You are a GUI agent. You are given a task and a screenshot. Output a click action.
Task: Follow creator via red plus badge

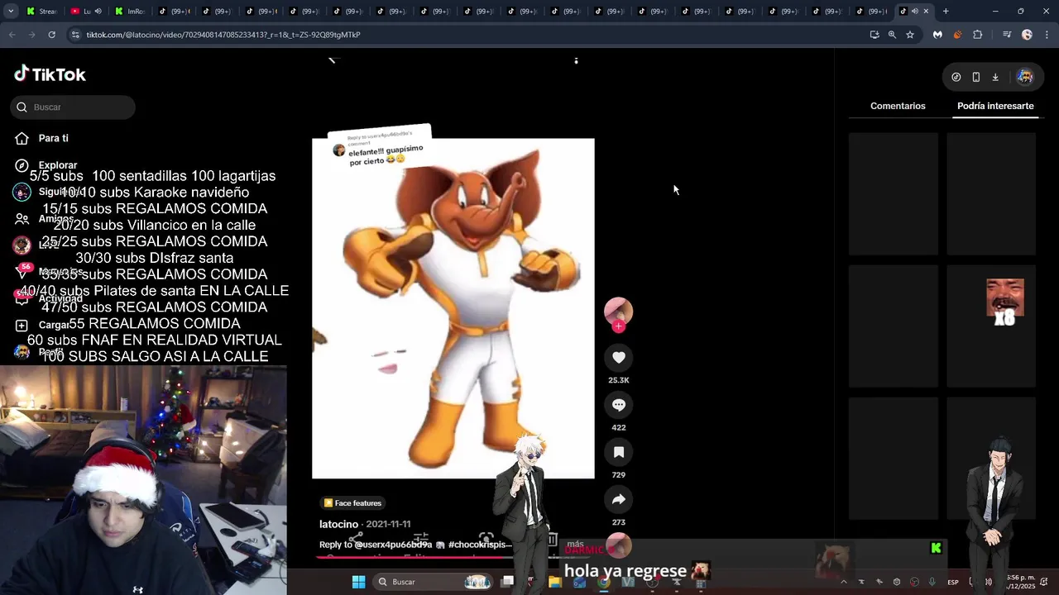point(618,326)
